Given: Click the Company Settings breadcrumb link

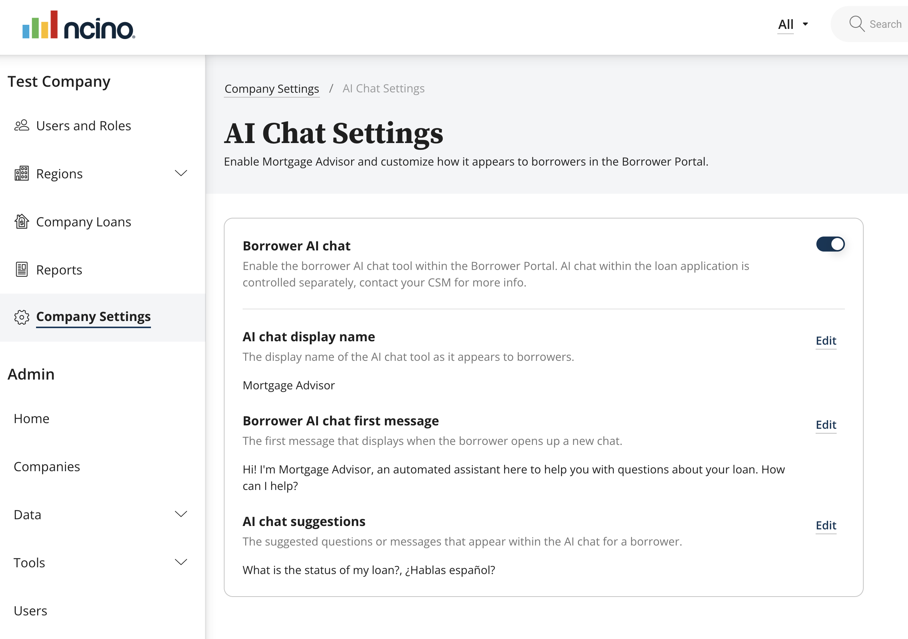Looking at the screenshot, I should (x=272, y=88).
